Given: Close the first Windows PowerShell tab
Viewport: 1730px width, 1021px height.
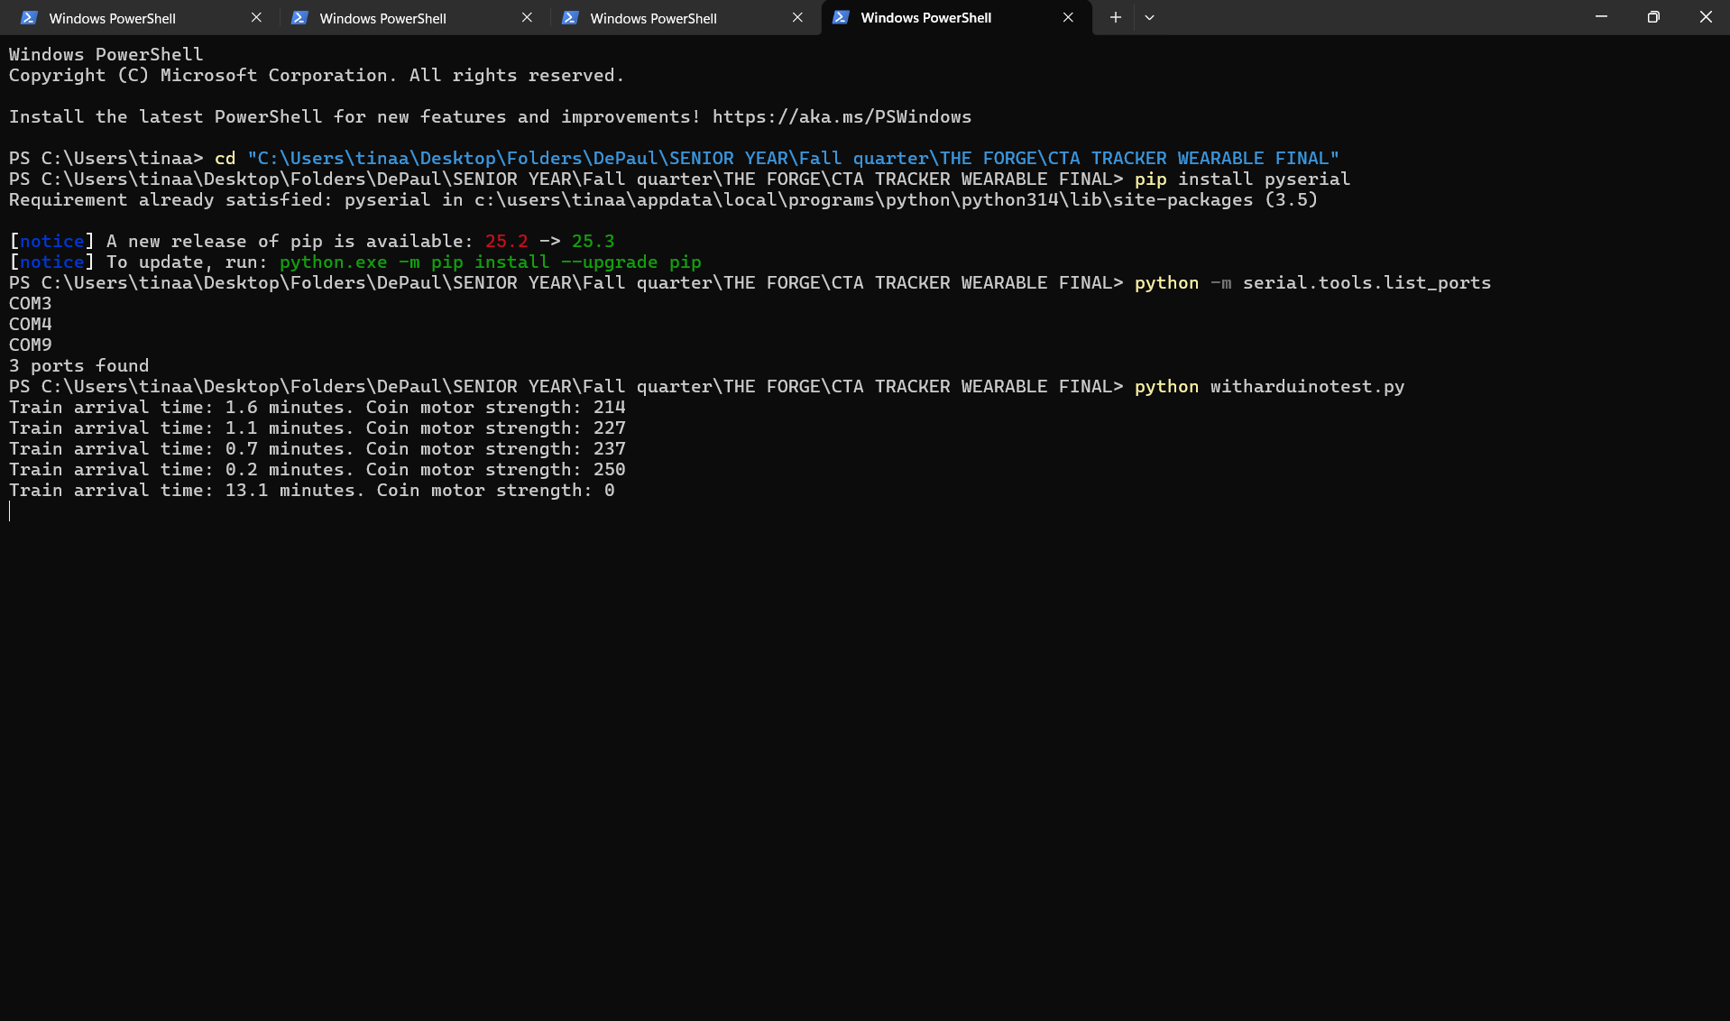Looking at the screenshot, I should (x=256, y=17).
